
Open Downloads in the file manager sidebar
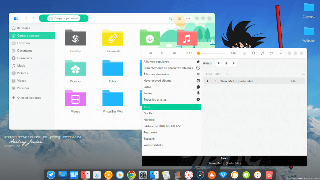pos(32,58)
